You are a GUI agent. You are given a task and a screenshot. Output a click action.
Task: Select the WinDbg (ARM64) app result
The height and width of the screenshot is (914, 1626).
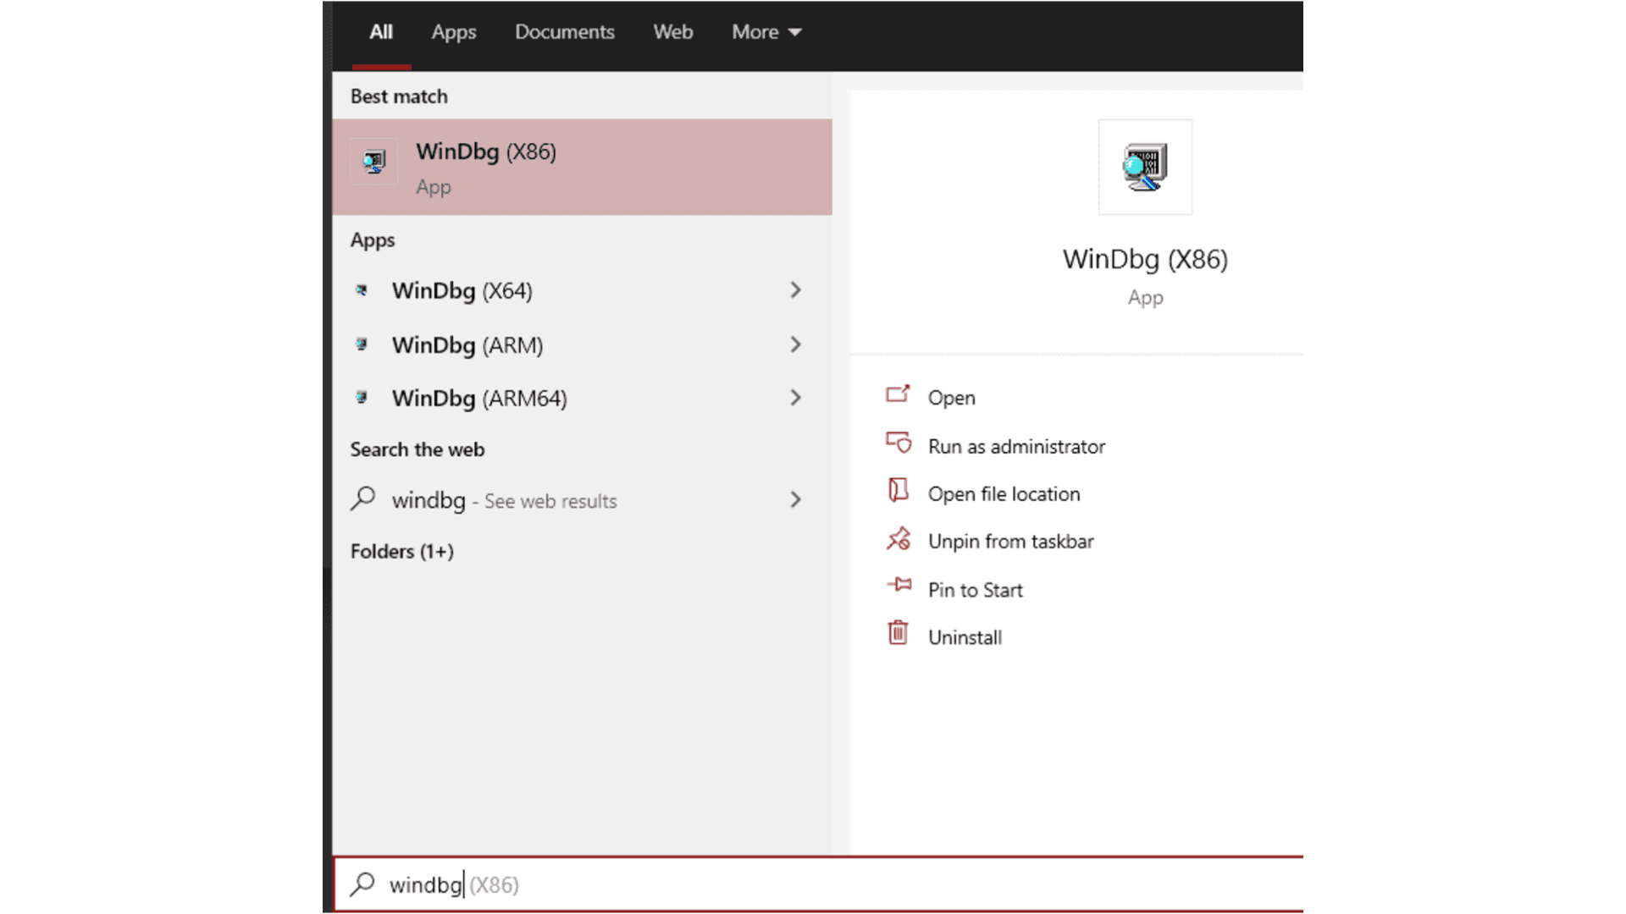point(583,398)
